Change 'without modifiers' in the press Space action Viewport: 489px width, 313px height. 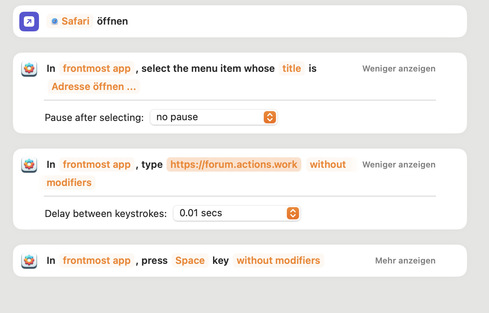tap(278, 260)
